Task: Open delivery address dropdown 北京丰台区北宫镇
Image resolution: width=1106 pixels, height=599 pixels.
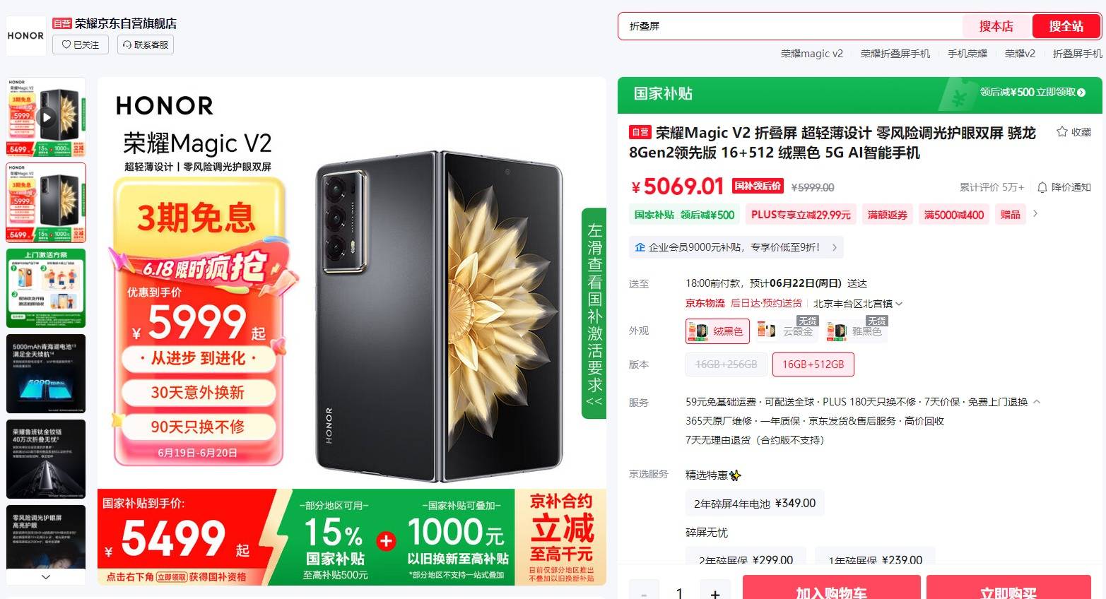Action: (x=857, y=304)
